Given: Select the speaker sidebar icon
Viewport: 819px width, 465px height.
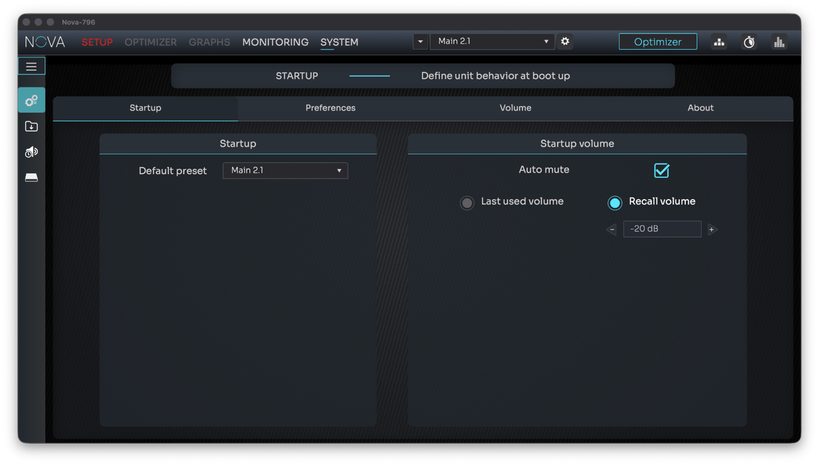Looking at the screenshot, I should [31, 152].
